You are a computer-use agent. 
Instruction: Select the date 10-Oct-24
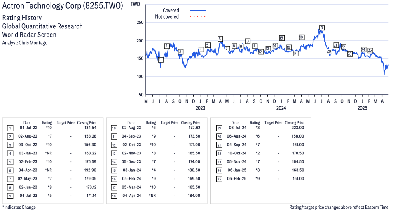237,153
